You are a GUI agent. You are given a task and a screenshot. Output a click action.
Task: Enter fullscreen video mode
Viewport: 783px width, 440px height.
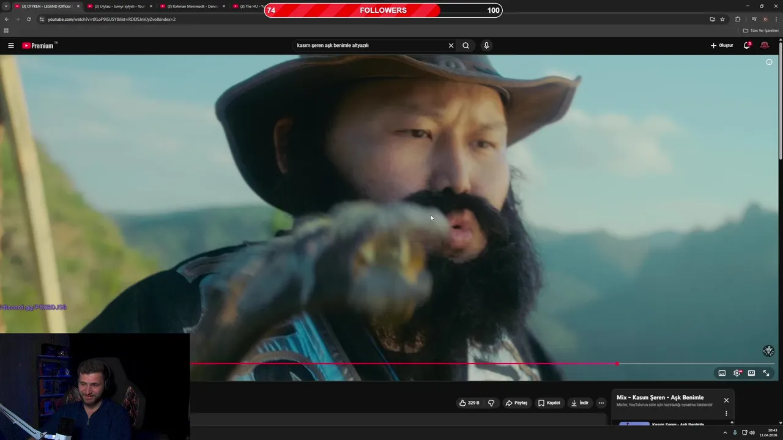pos(766,373)
